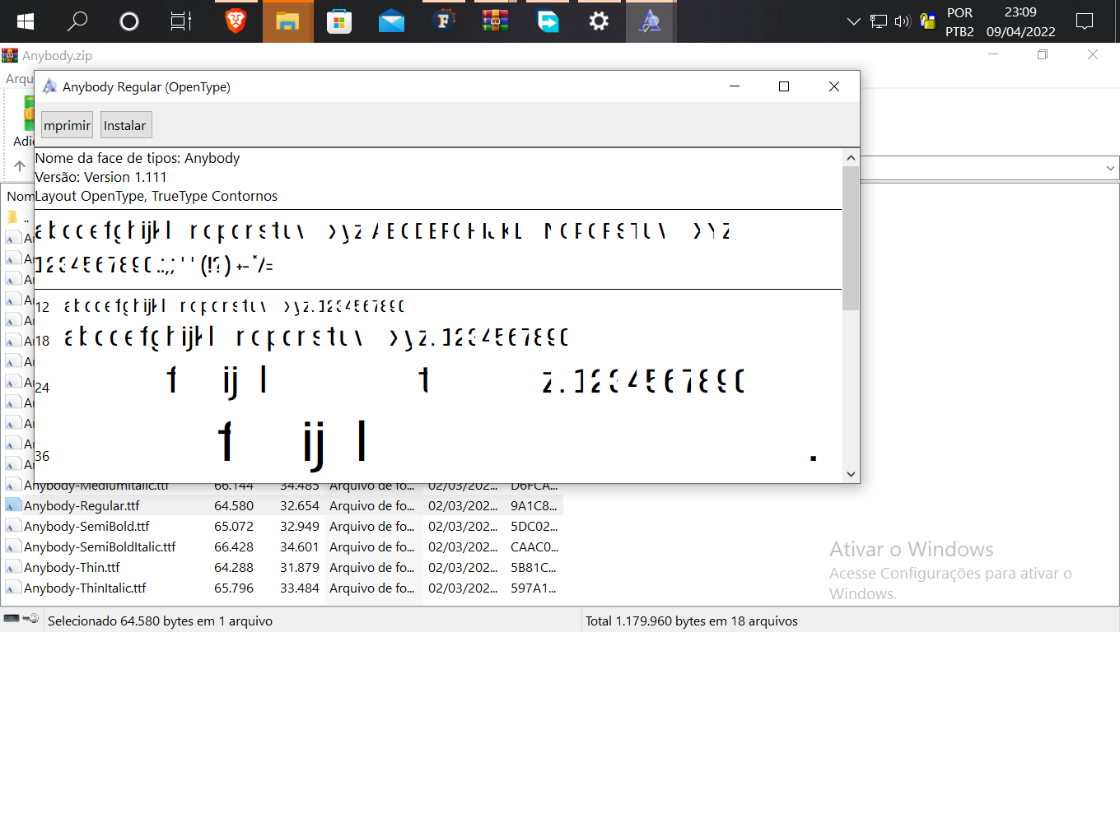The width and height of the screenshot is (1120, 823).
Task: Click packed size 32.654 cell
Action: [300, 505]
